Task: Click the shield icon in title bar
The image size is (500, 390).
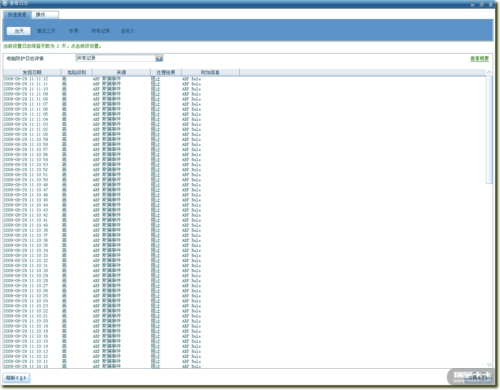Action: point(5,3)
